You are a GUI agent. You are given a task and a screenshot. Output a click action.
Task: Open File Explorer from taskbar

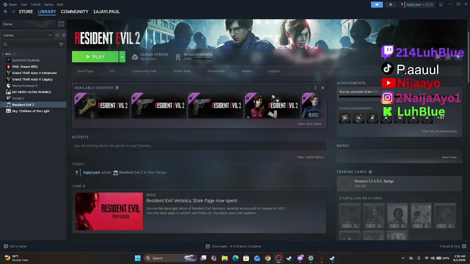[x=225, y=258]
